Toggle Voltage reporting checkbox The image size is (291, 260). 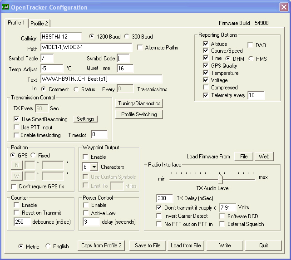tap(206, 80)
